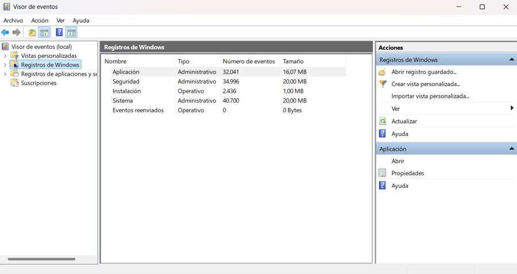Screen dimensions: 517x274
Task: Click the Visor de eventos (local) tree icon
Action: (5, 46)
